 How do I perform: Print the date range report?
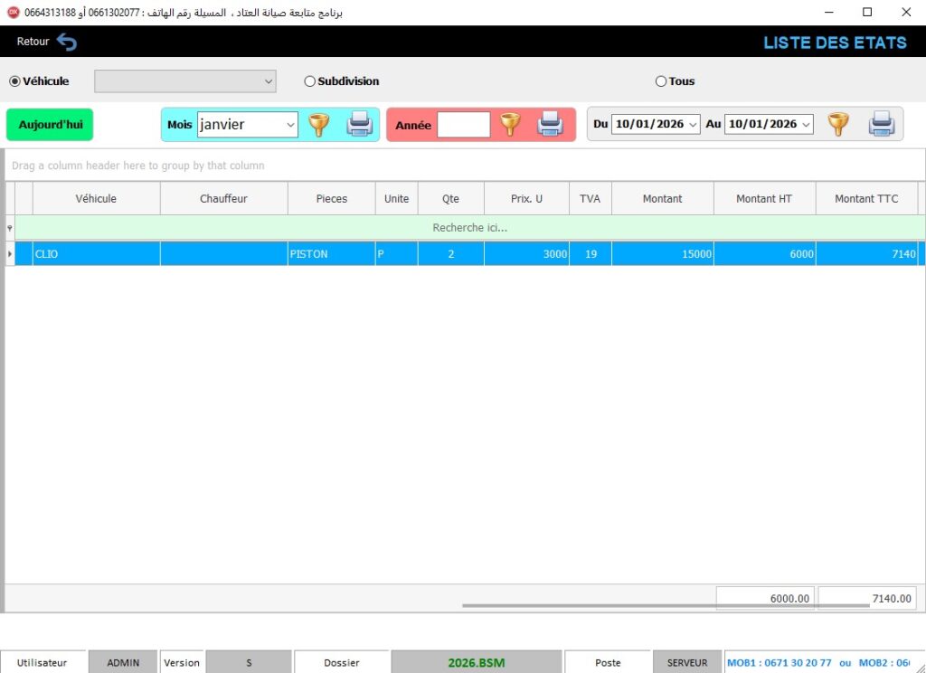coord(881,125)
